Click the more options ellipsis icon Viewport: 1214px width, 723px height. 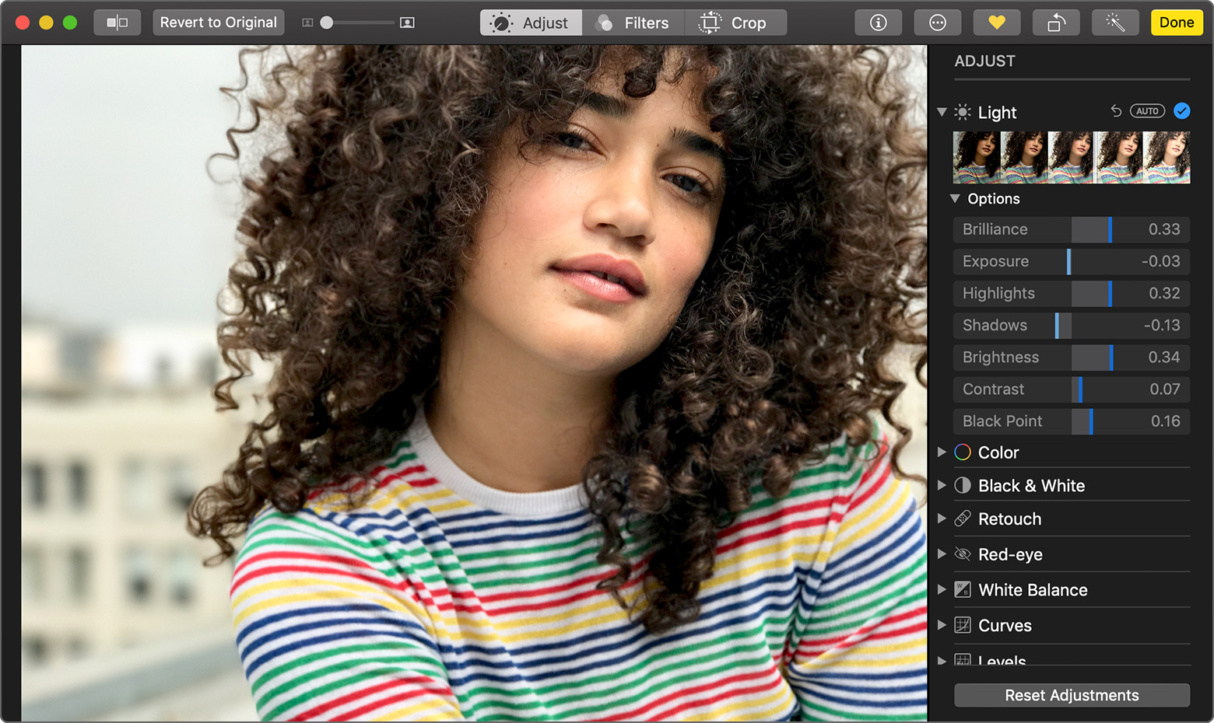[937, 22]
